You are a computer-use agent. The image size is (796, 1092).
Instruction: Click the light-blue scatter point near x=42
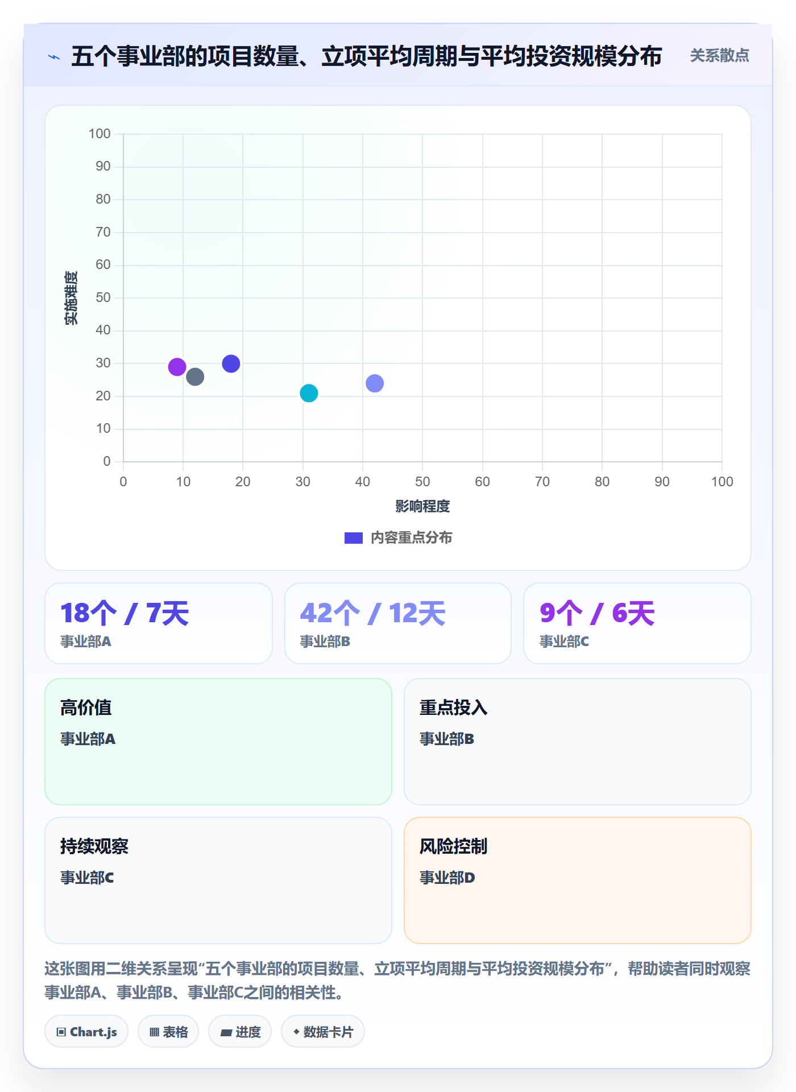[x=375, y=383]
